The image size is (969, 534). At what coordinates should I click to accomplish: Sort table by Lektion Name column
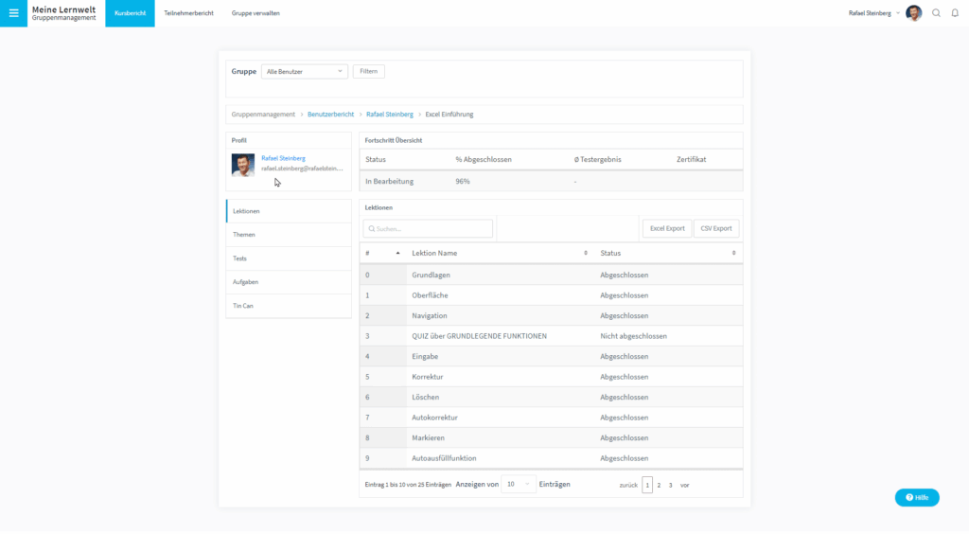point(586,253)
